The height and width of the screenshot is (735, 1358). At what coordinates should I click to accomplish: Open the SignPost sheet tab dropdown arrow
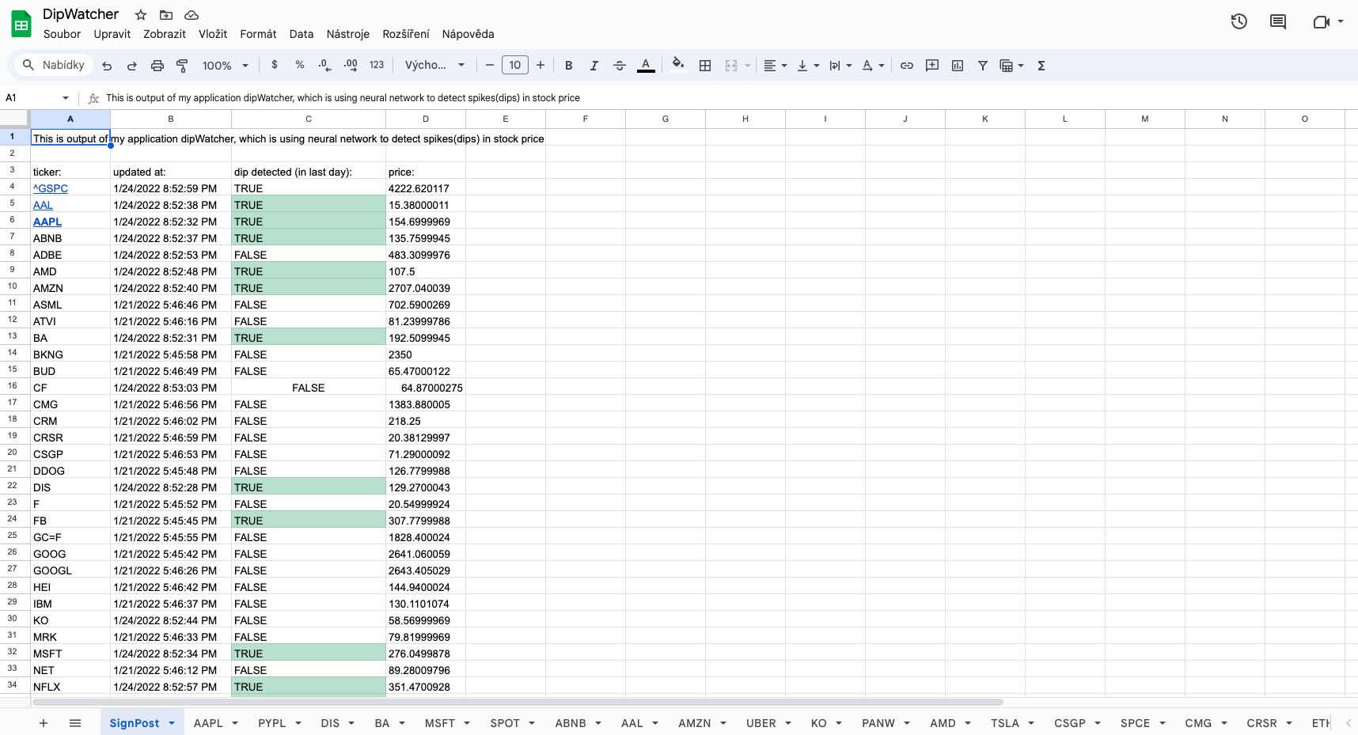[x=172, y=723]
